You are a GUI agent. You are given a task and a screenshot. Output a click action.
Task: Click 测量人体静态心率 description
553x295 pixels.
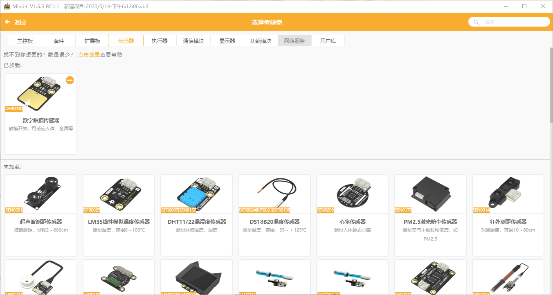point(353,230)
